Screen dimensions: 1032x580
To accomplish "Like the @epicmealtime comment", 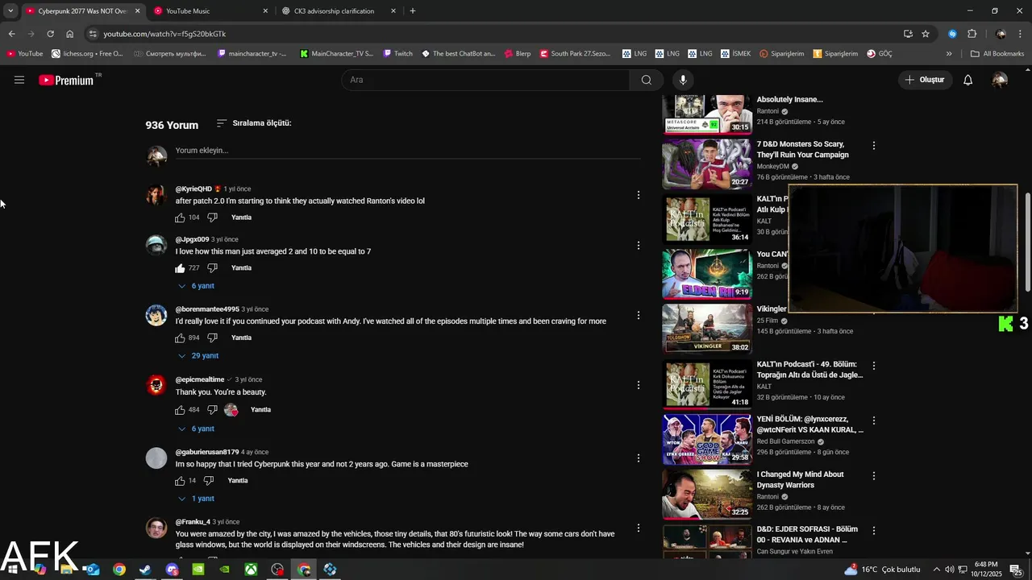I will (180, 410).
